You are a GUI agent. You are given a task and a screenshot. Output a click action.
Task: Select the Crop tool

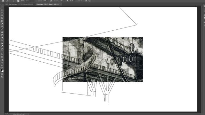[2, 18]
